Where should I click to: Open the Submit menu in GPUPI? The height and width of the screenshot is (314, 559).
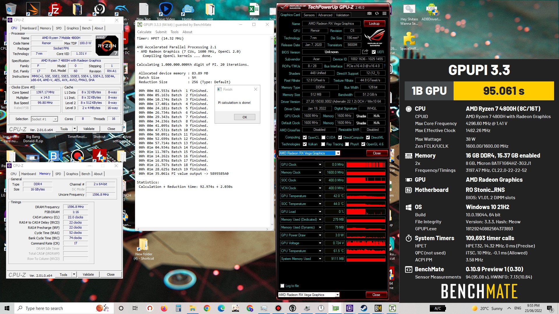click(x=161, y=32)
